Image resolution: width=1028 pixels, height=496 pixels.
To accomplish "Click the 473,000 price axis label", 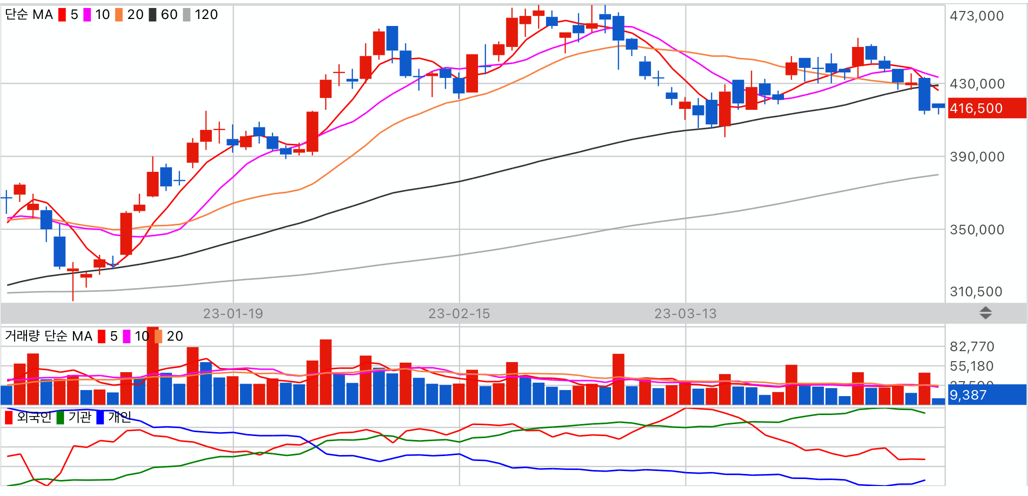I will click(x=977, y=16).
